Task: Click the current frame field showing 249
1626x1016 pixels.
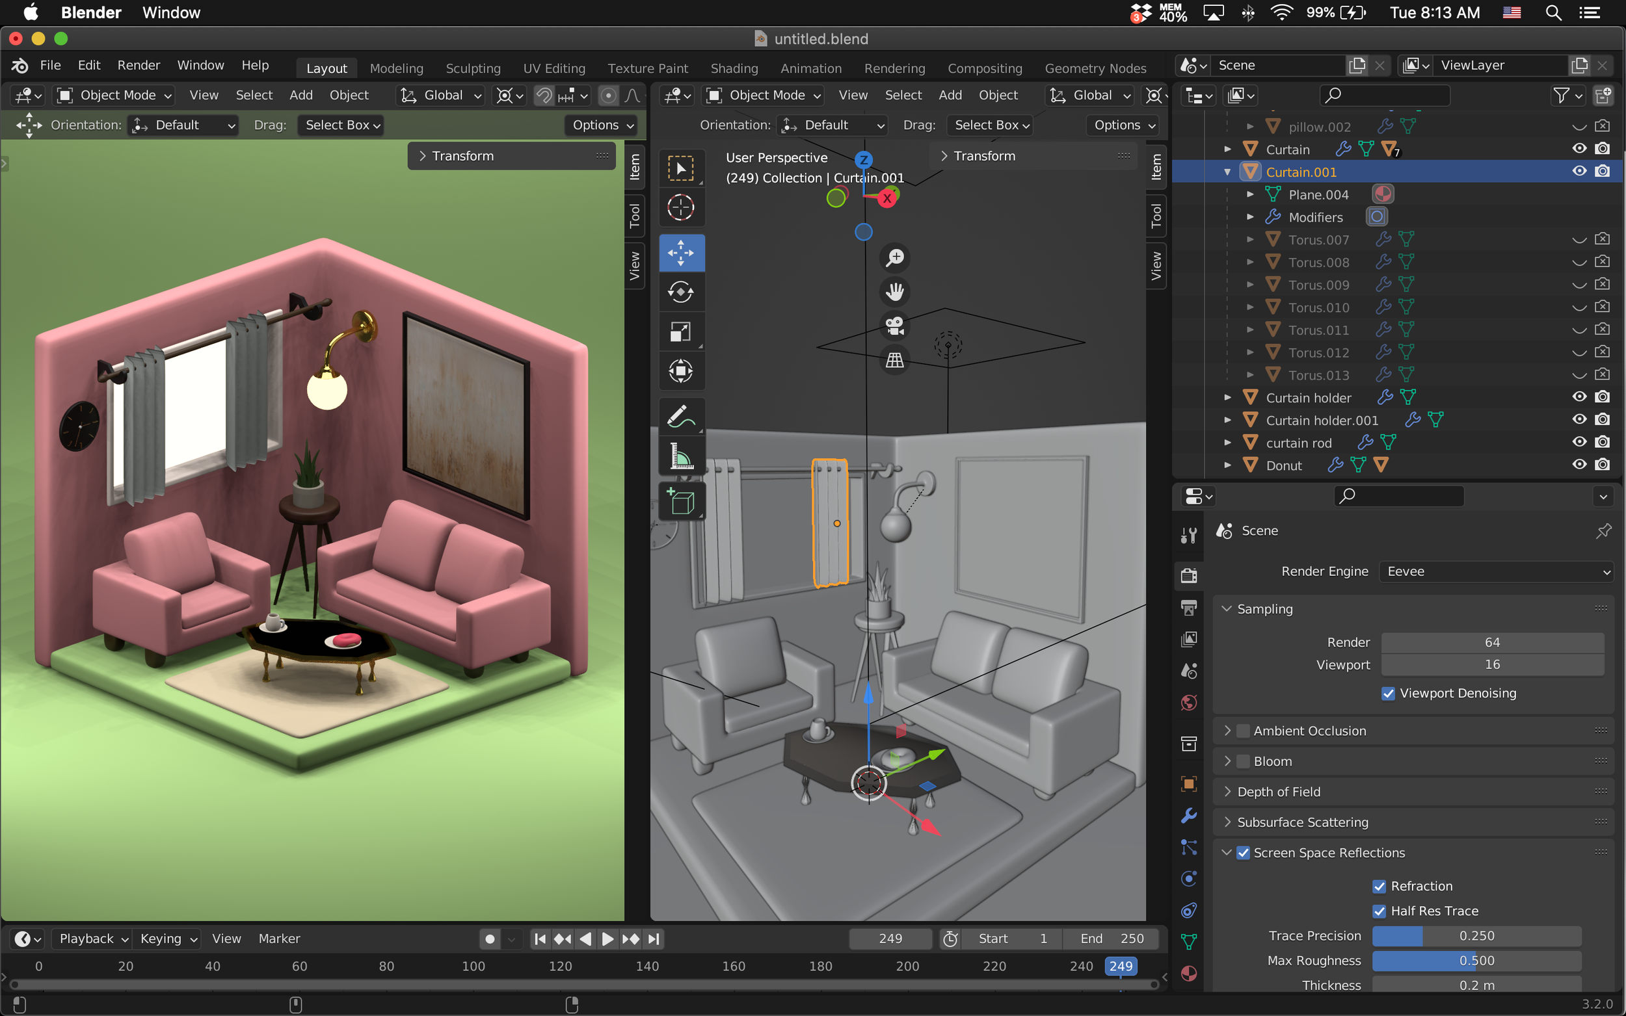Action: [890, 939]
